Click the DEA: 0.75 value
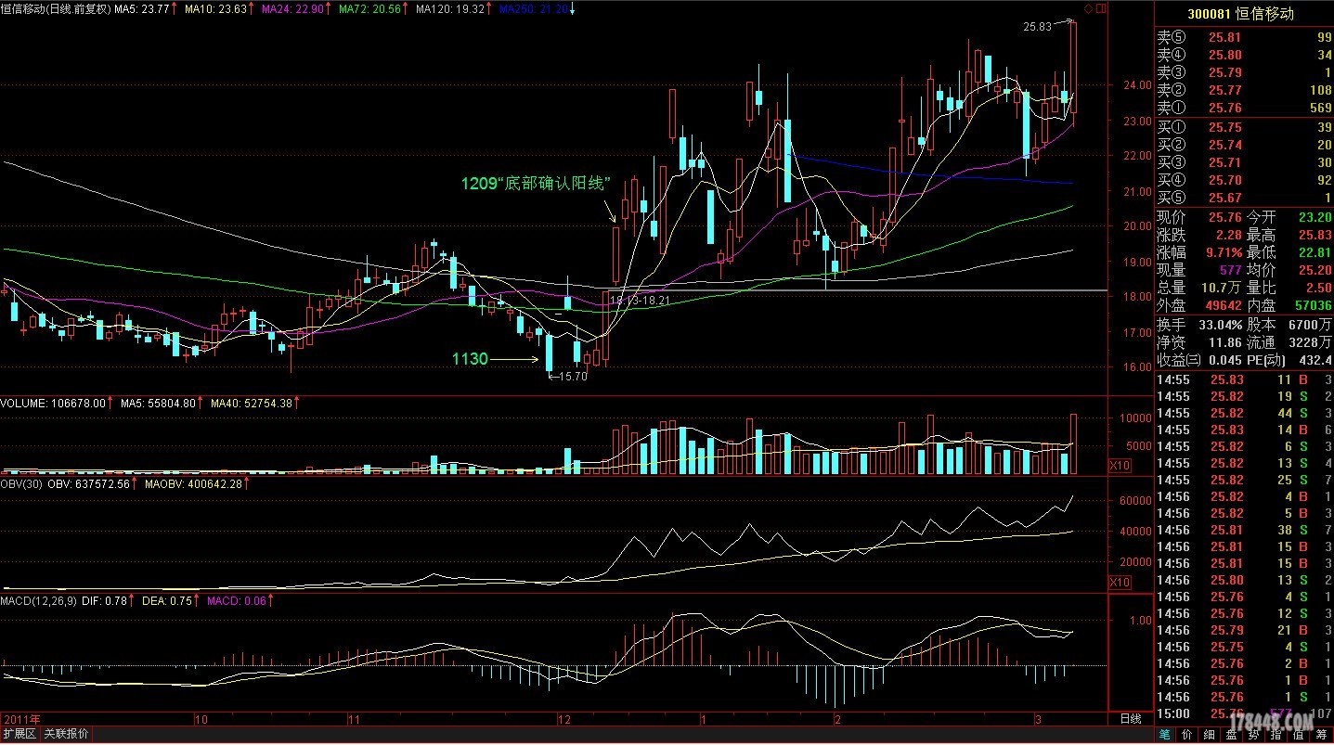 [168, 601]
